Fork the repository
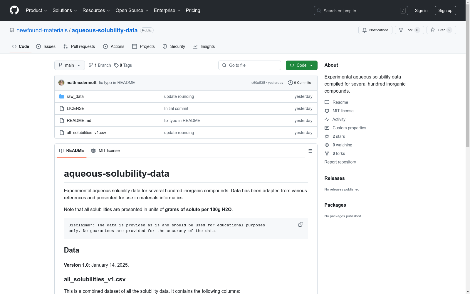The height and width of the screenshot is (294, 470). pos(409,30)
